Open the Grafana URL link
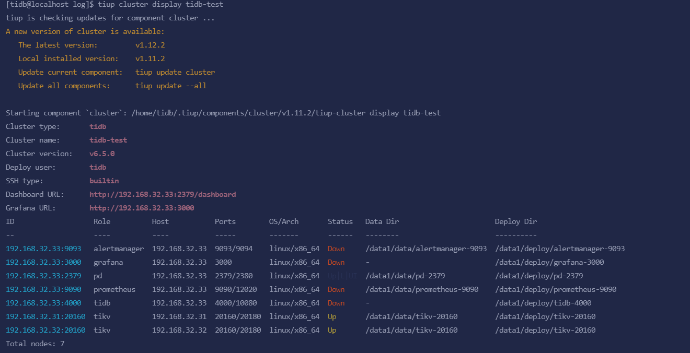Image resolution: width=690 pixels, height=353 pixels. (x=142, y=208)
